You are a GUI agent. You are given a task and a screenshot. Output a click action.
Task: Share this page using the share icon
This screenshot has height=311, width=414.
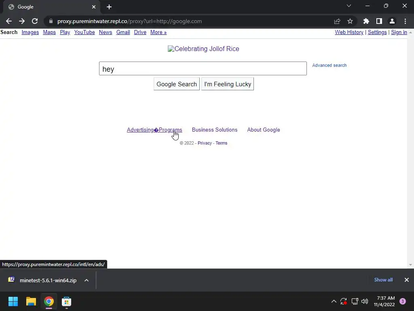[x=337, y=21]
